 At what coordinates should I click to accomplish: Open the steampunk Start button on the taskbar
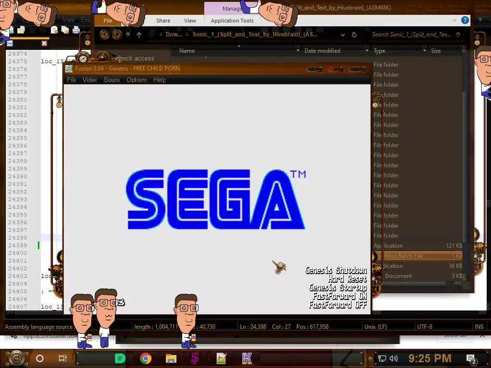click(16, 358)
